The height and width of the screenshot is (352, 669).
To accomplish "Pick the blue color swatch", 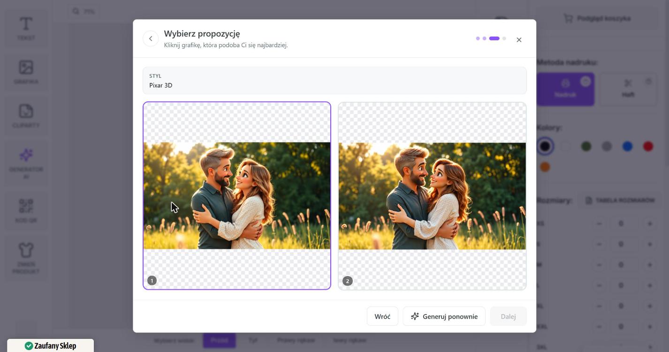I will click(x=627, y=147).
